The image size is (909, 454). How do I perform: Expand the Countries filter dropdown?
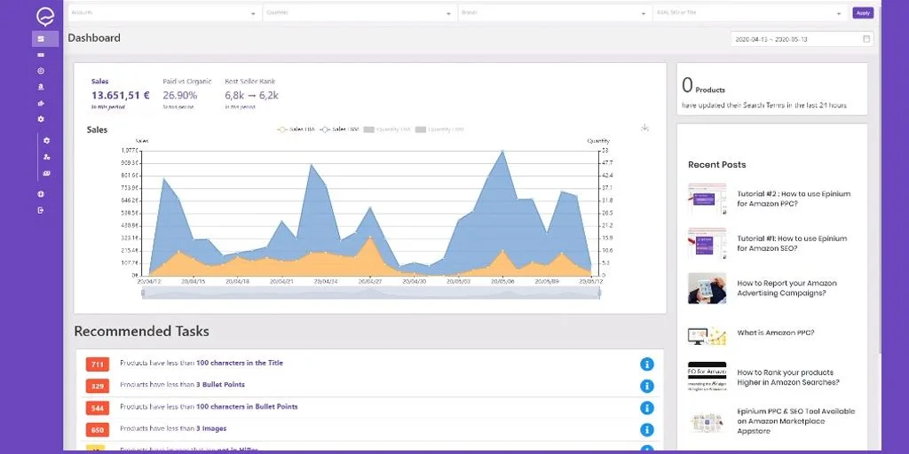coord(359,12)
